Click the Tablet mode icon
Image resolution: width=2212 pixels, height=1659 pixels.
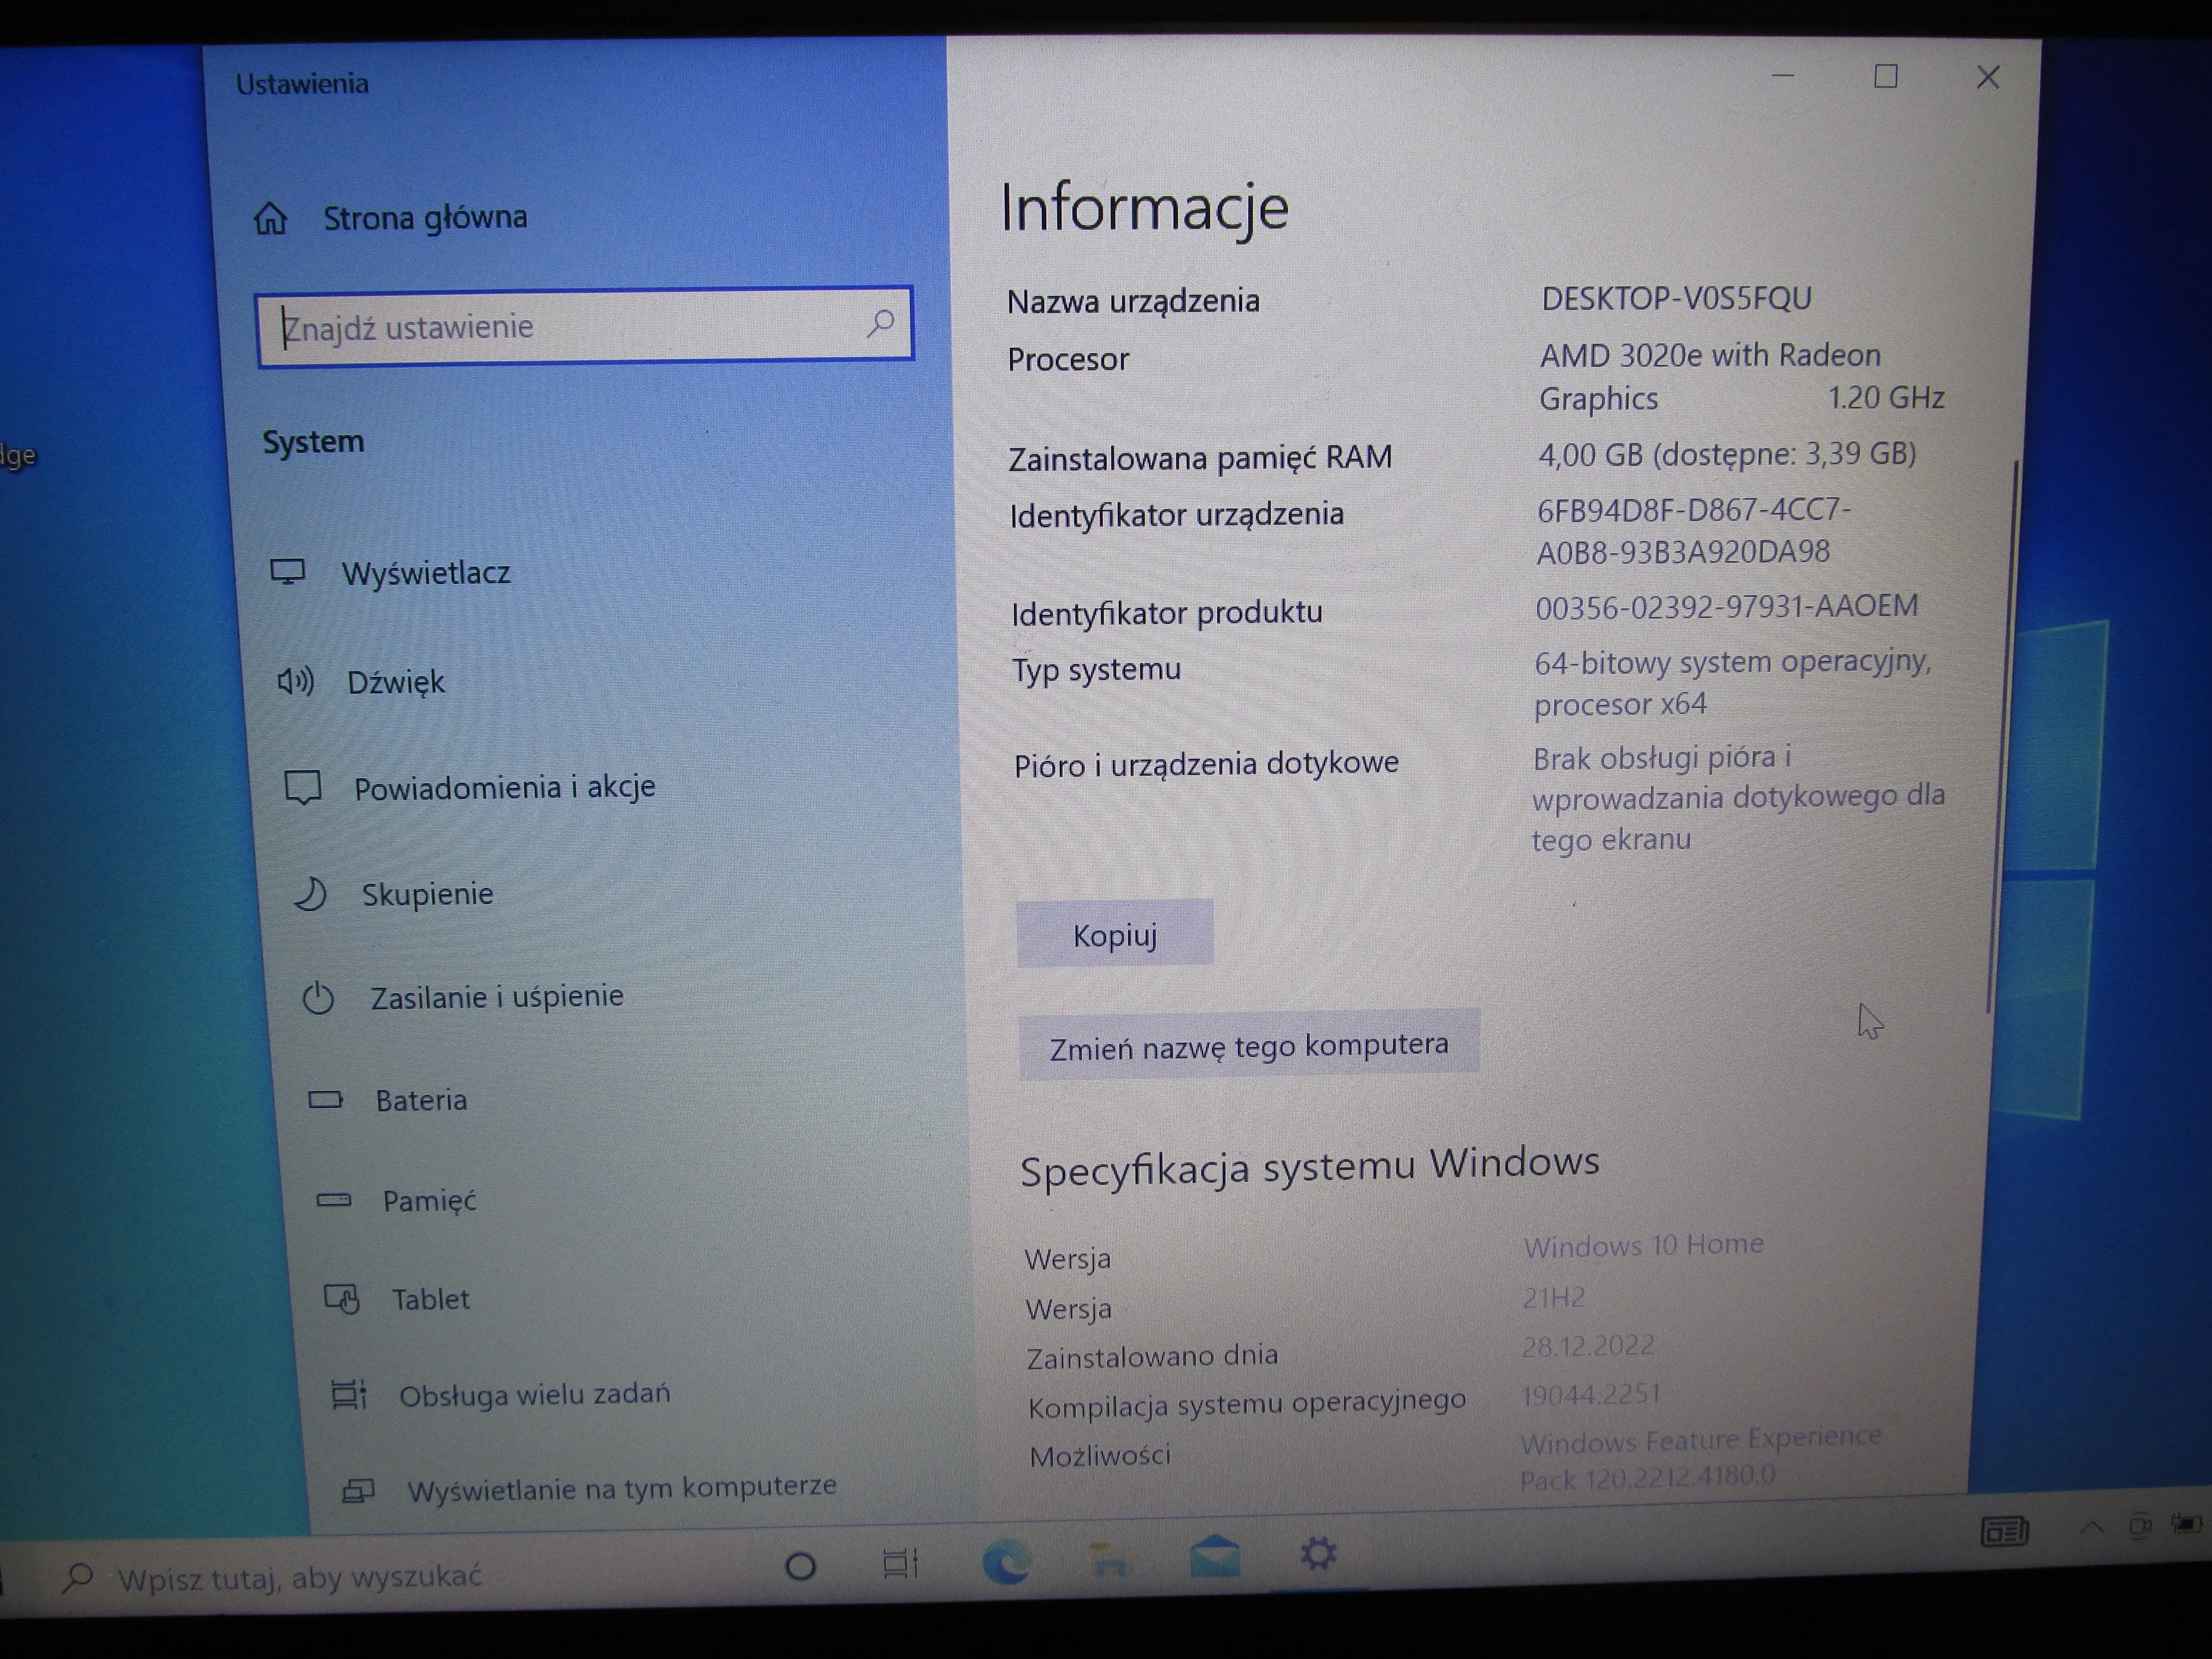coord(342,1299)
